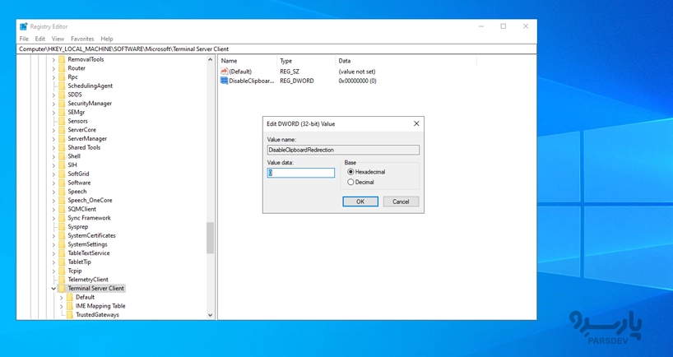This screenshot has height=357, width=673.
Task: Click the RemovalTools folder icon
Action: tap(62, 59)
